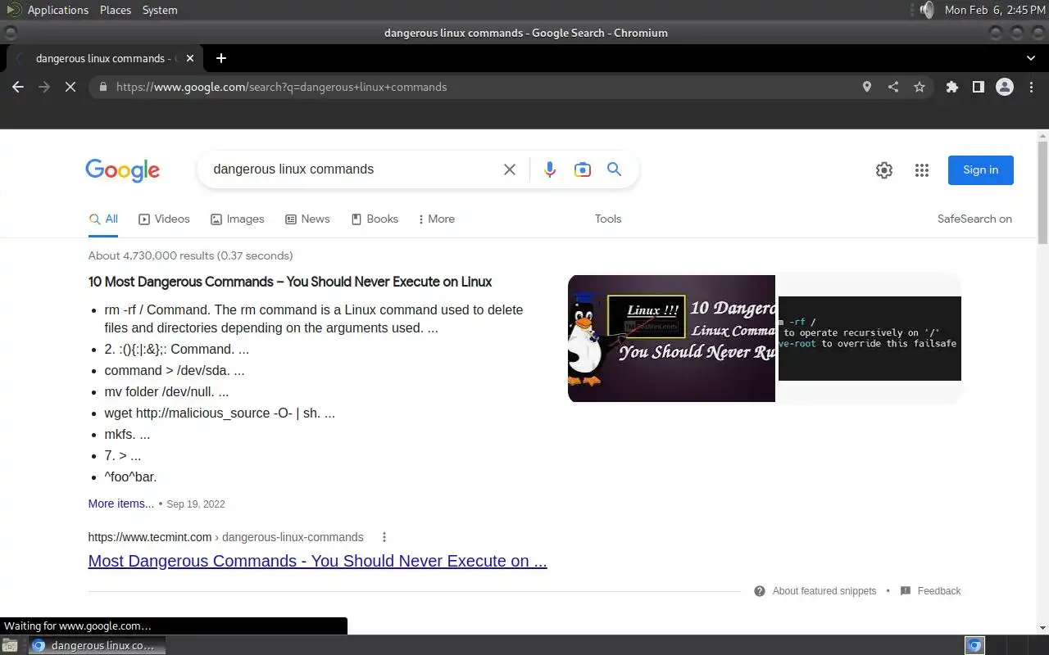Open location permission icon in address bar
The image size is (1049, 655).
867,87
